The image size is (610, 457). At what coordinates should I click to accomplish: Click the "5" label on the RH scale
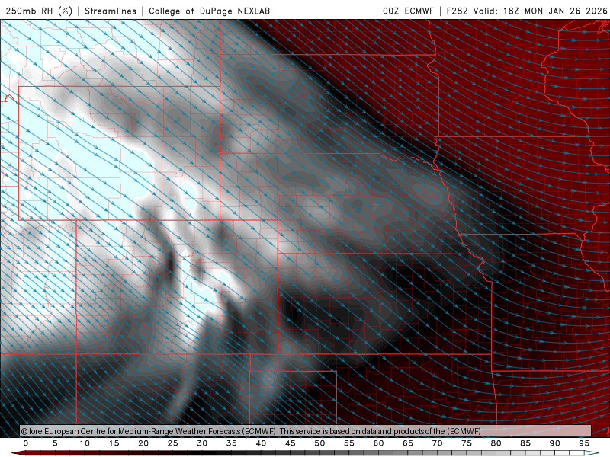[55, 443]
